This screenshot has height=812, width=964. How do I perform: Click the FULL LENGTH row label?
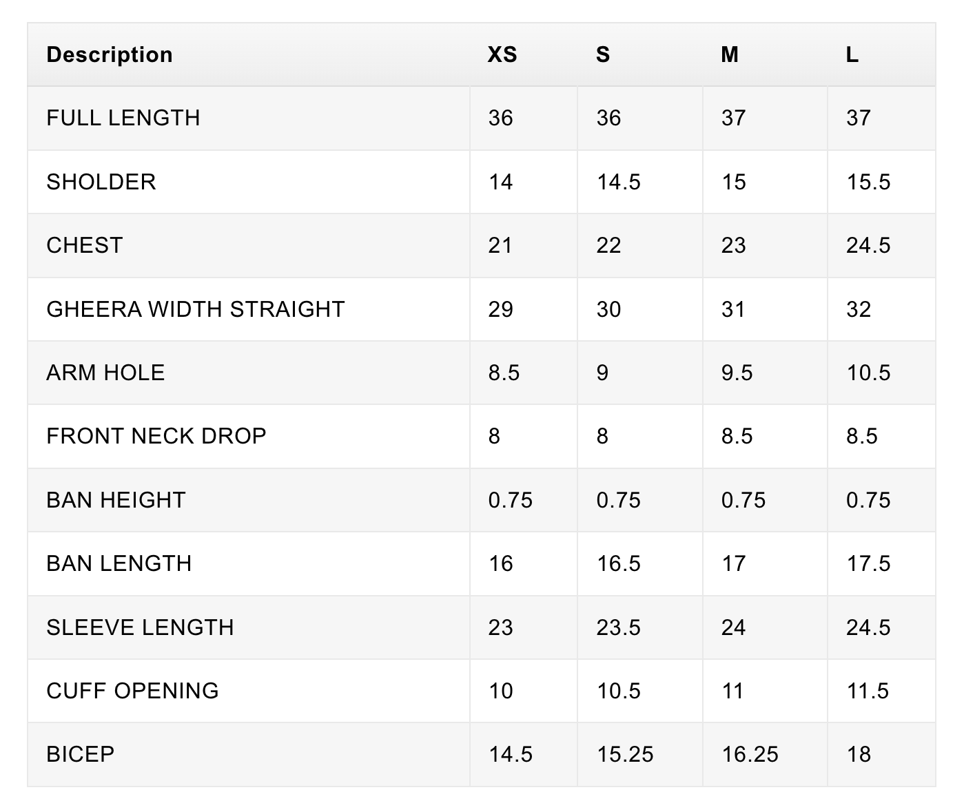(x=123, y=118)
